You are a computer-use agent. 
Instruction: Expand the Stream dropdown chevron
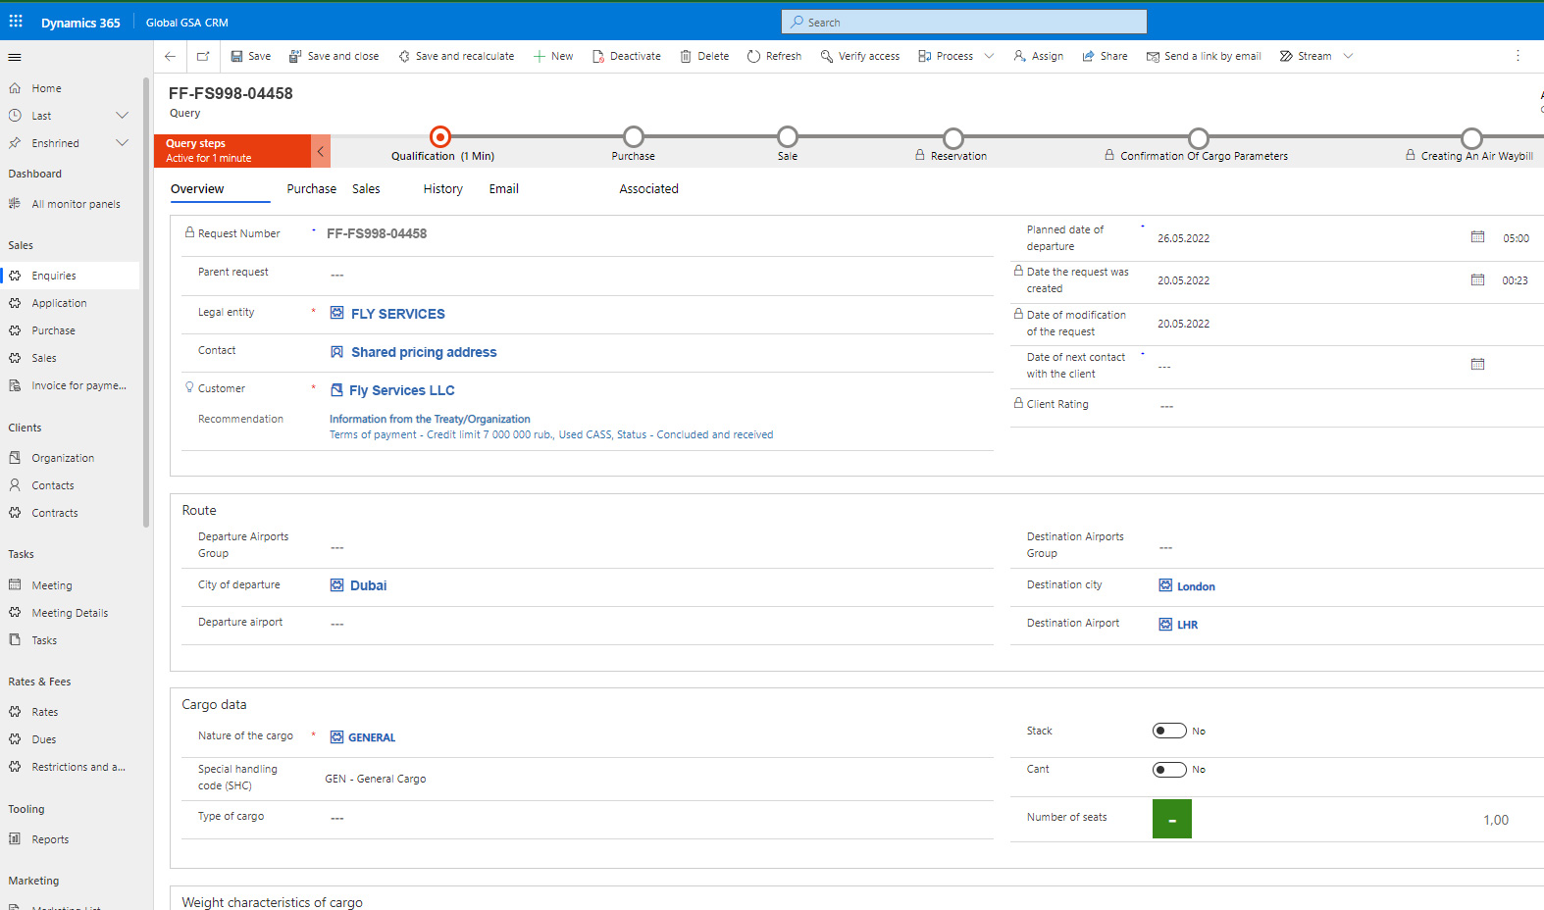click(x=1348, y=57)
